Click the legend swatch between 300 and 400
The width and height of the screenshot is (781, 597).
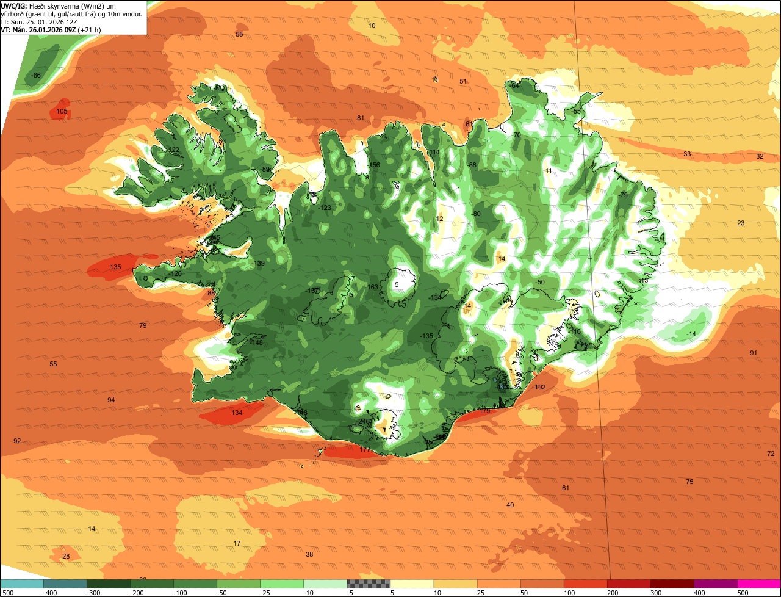pos(672,584)
